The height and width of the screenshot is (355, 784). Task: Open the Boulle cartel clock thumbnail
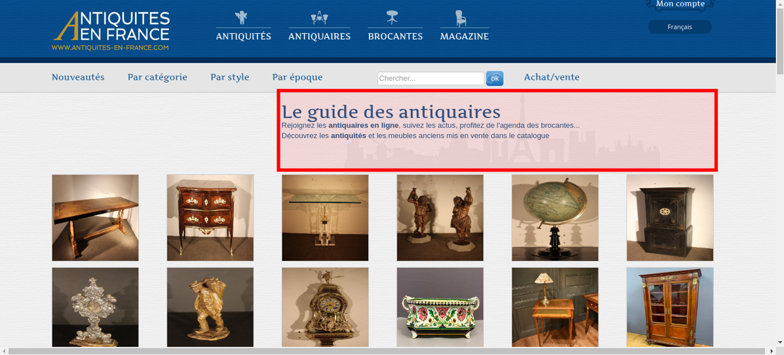[x=325, y=307]
